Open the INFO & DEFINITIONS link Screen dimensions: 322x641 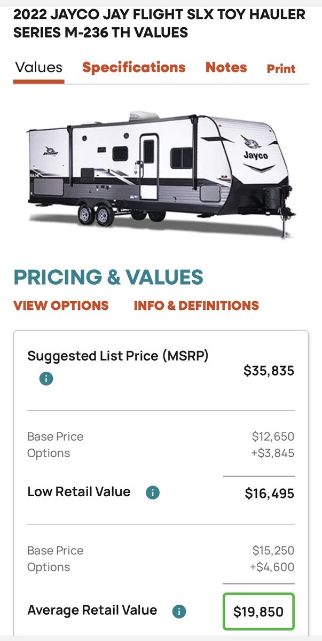click(196, 306)
